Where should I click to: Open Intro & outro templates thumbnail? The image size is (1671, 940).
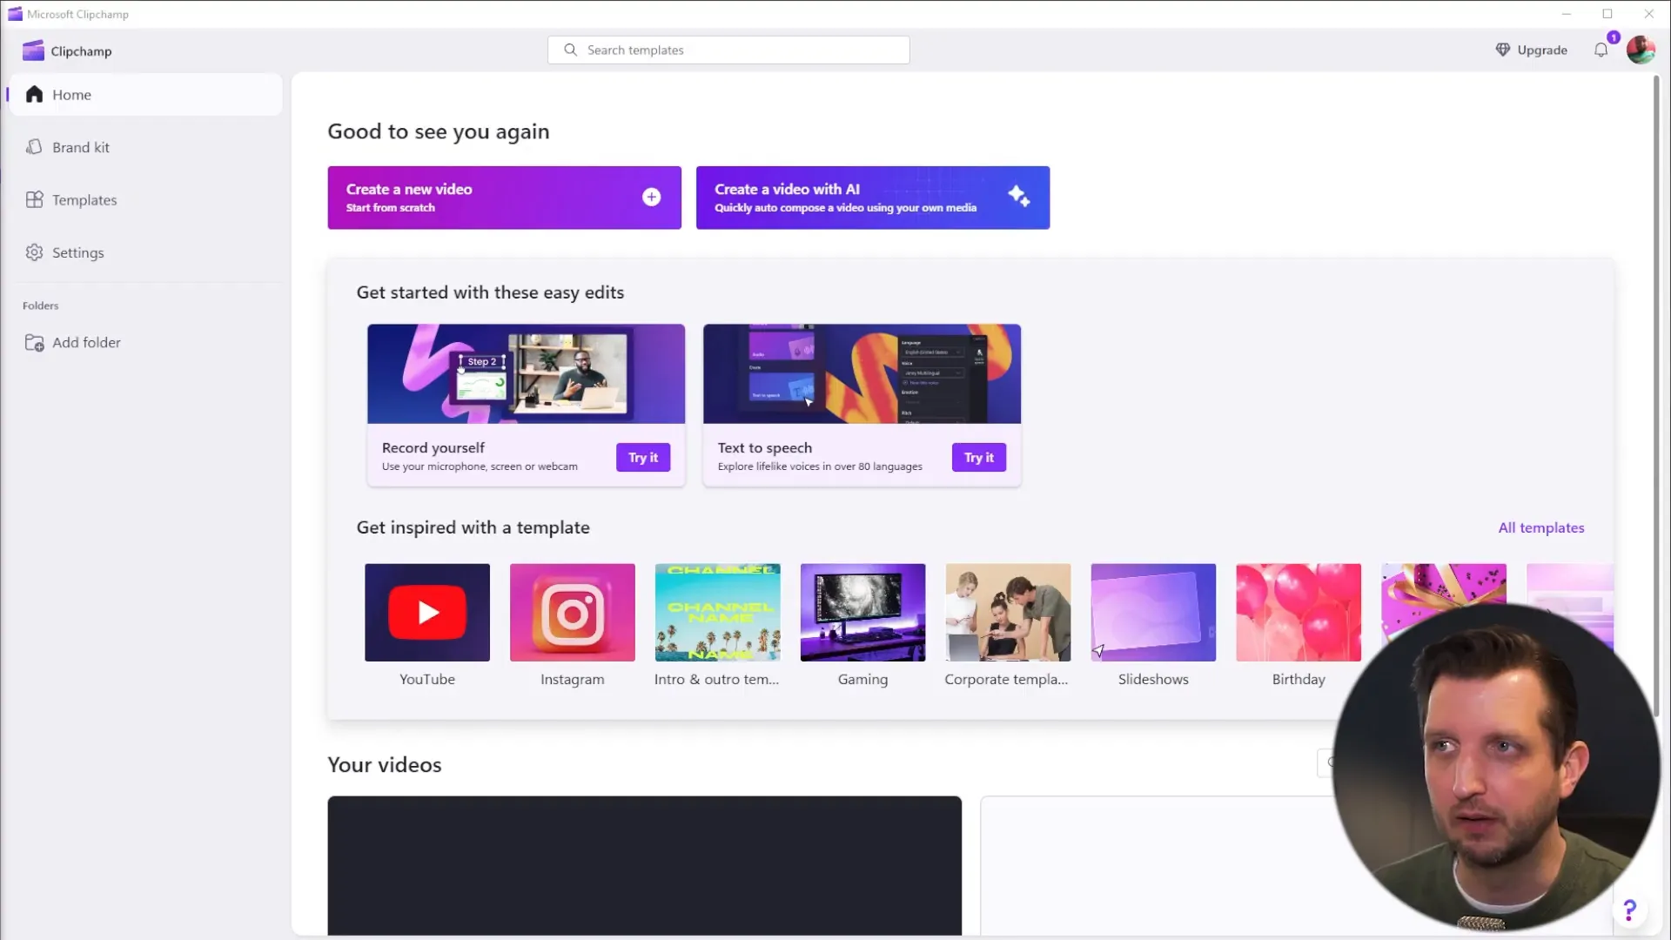tap(718, 613)
